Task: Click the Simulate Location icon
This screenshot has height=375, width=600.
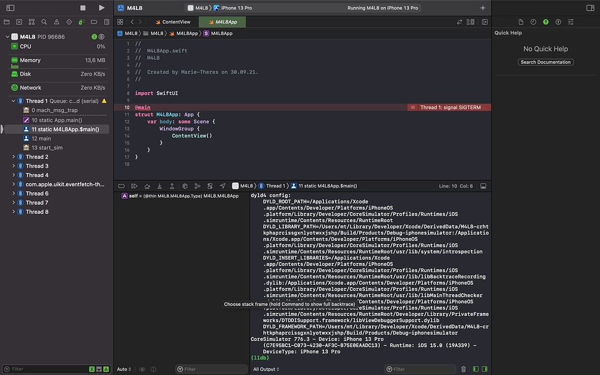Action: tap(221, 186)
